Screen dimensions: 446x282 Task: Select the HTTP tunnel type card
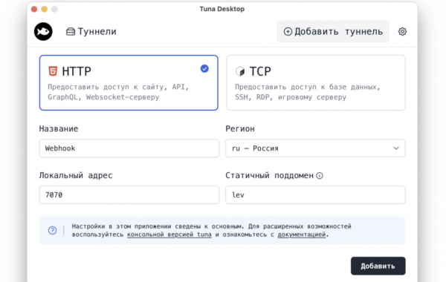129,82
